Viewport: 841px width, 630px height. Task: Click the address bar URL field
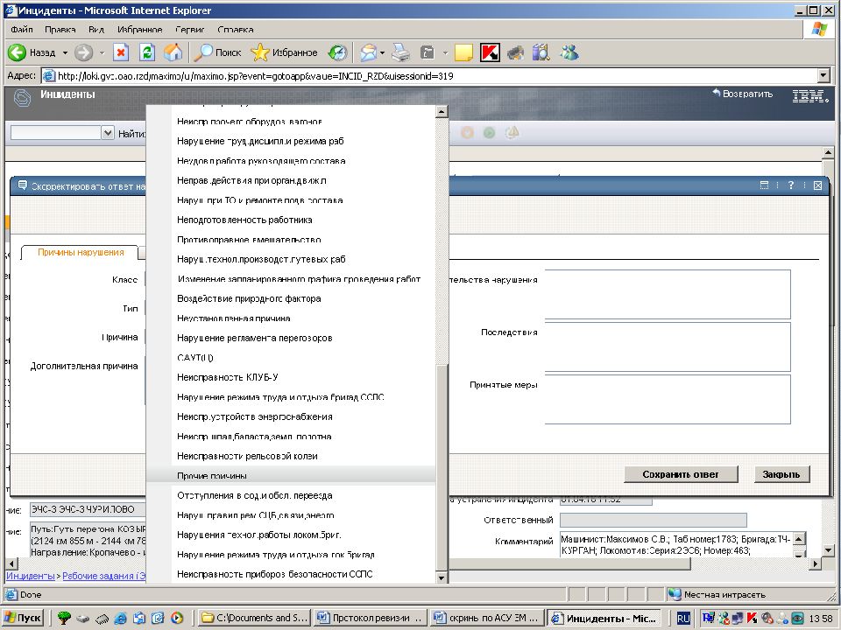click(429, 76)
